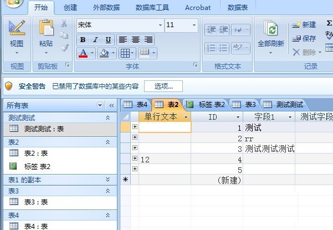Screen dimensions: 333x230
Task: Open the gridlines dropdown arrow
Action: click(x=132, y=53)
